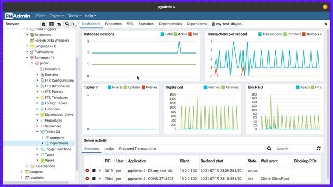Show the Prepared Transactions tab
The image size is (333, 187).
click(137, 149)
